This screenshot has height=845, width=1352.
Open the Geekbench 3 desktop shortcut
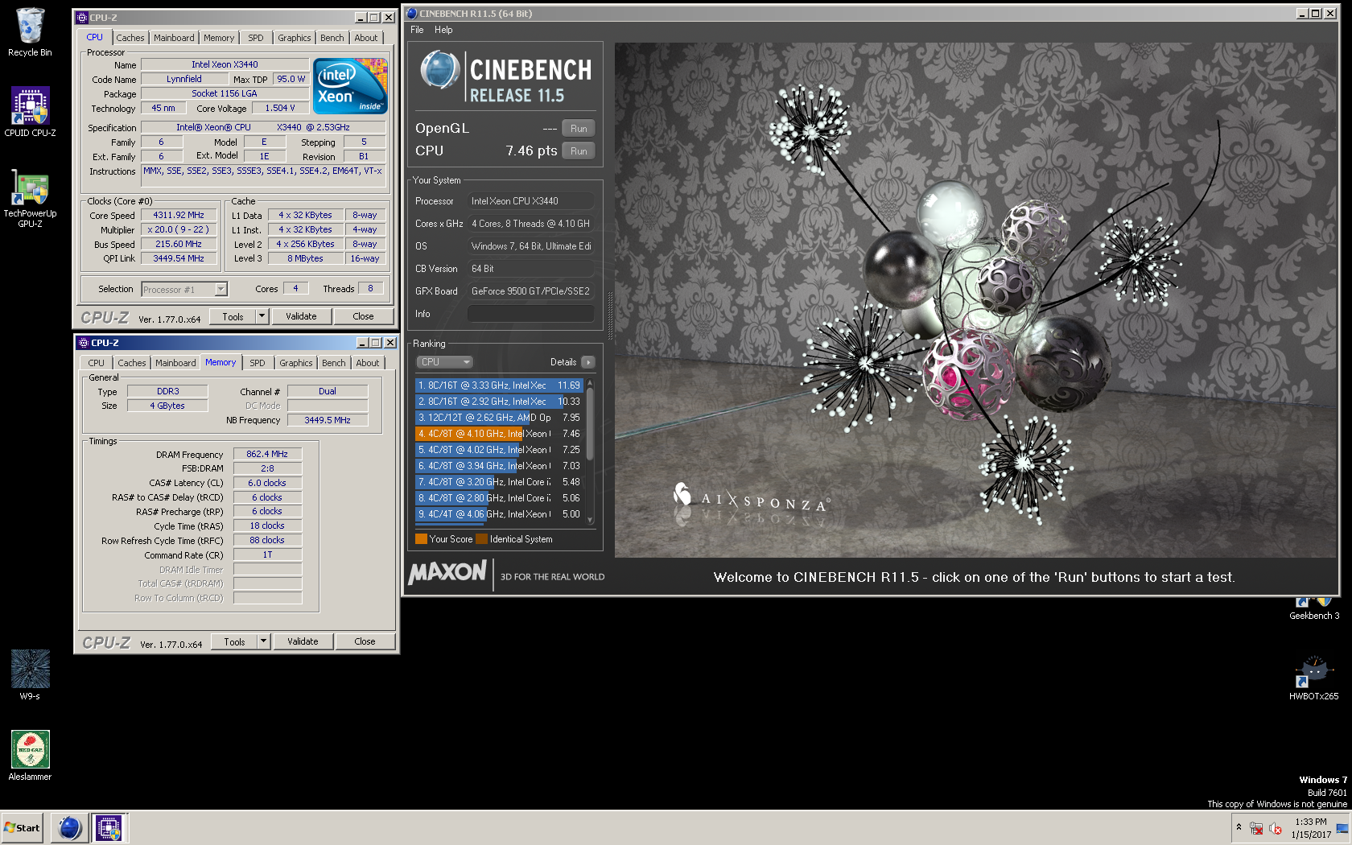pos(1314,608)
